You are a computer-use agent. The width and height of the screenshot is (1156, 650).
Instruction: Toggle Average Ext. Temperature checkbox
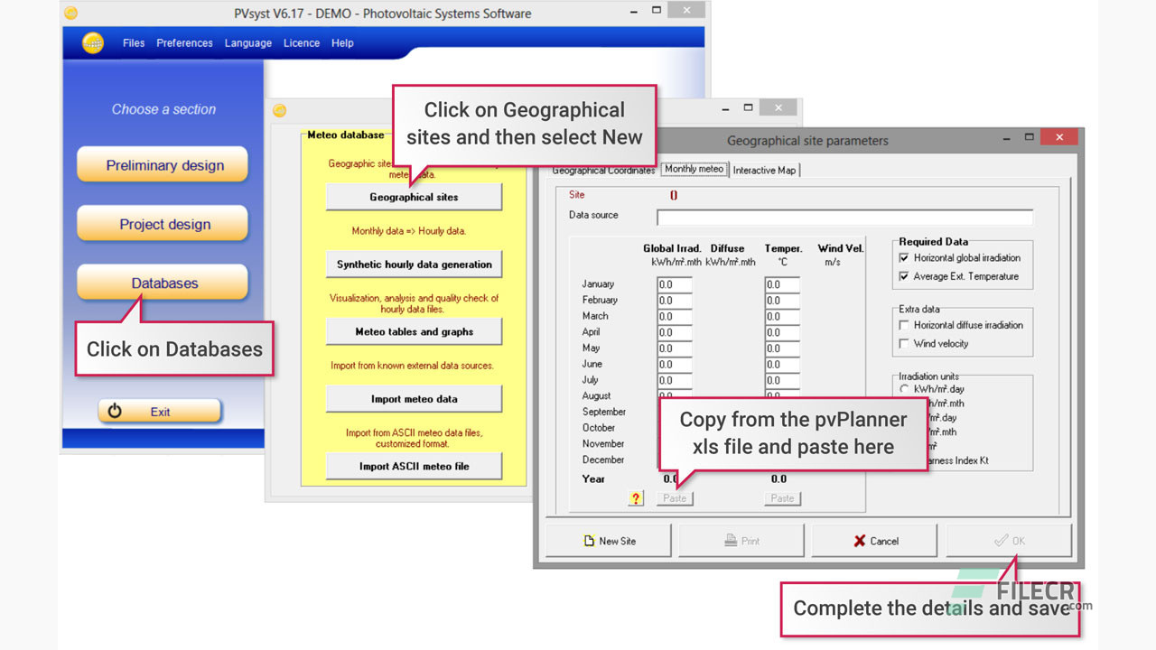tap(905, 276)
